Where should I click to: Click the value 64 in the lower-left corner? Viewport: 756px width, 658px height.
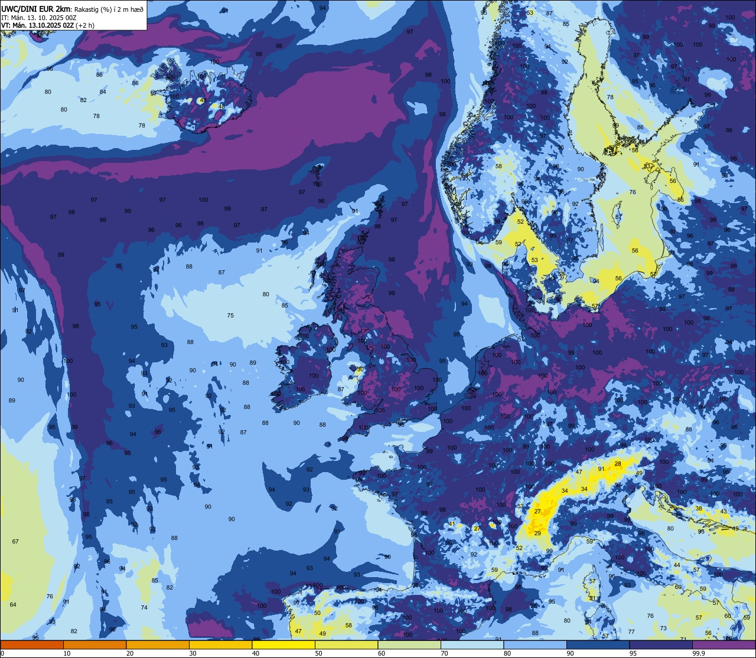(13, 605)
